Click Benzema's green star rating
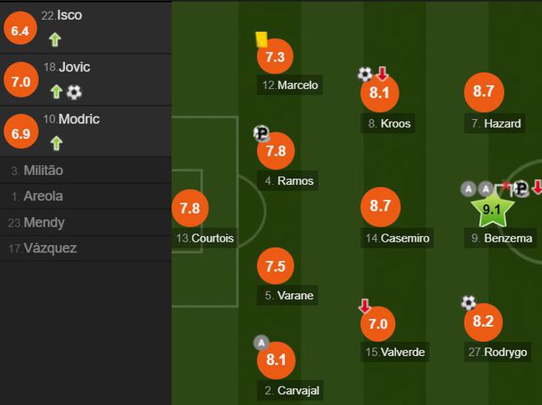The height and width of the screenshot is (405, 542). (492, 208)
